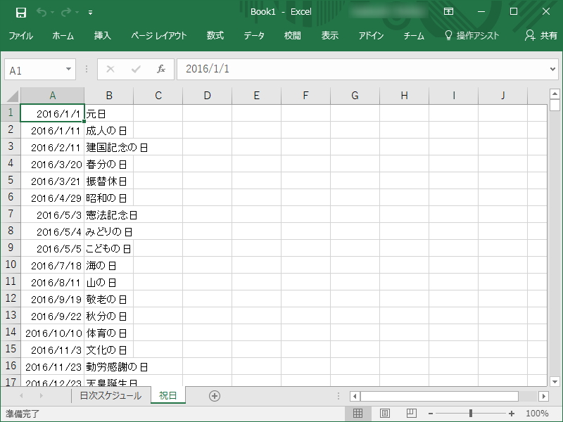Click the 共有 share button
563x422 pixels.
click(x=540, y=36)
